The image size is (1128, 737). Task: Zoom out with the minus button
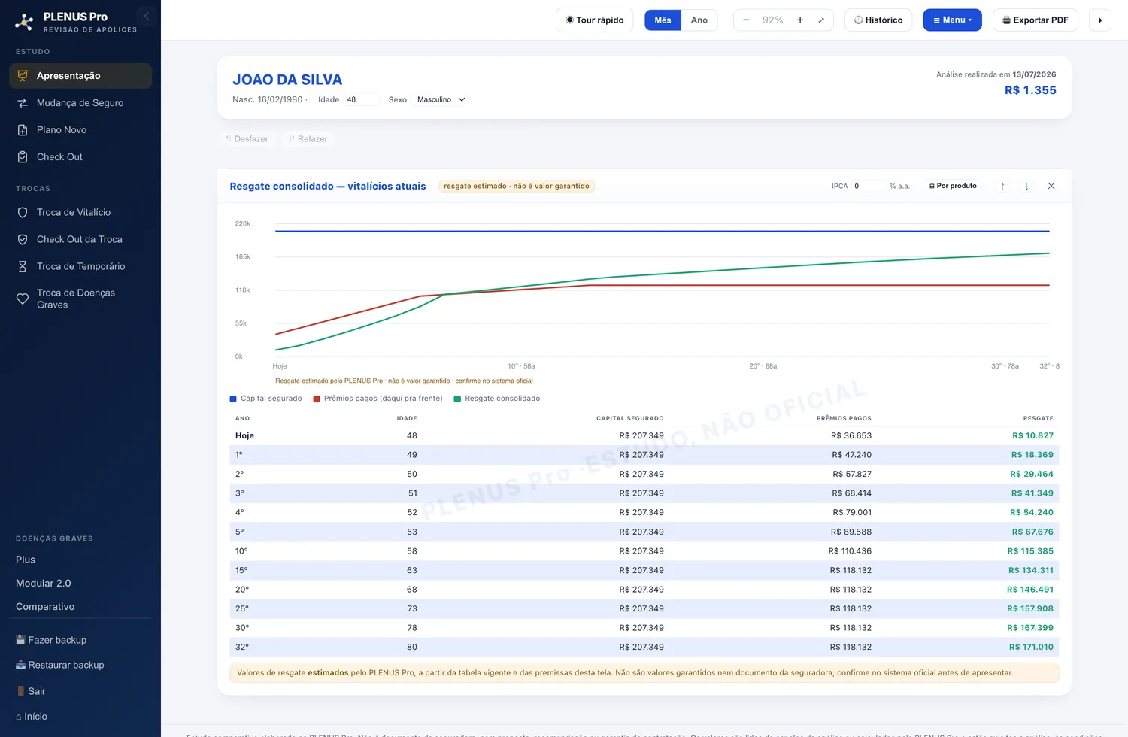(746, 20)
